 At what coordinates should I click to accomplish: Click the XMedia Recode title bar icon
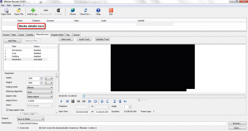[x=1, y=1]
